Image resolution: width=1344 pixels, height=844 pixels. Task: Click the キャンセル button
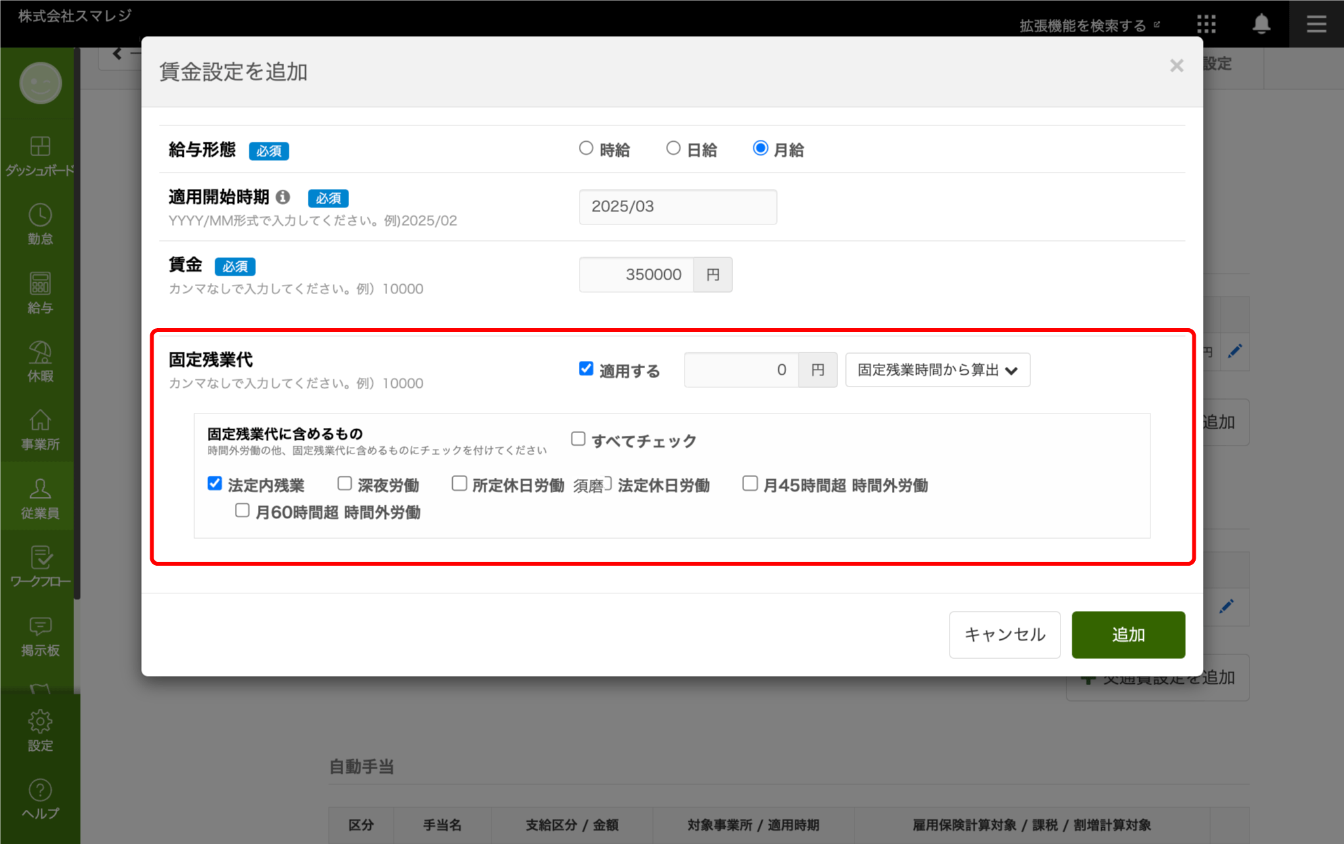point(1004,635)
